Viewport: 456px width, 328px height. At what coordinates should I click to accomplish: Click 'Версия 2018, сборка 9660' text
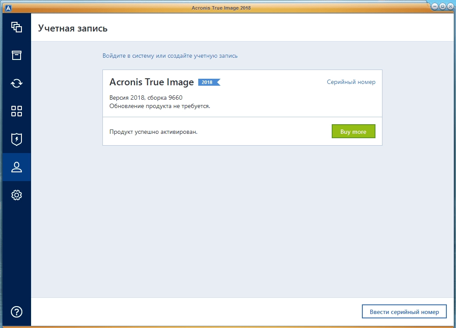pos(146,98)
